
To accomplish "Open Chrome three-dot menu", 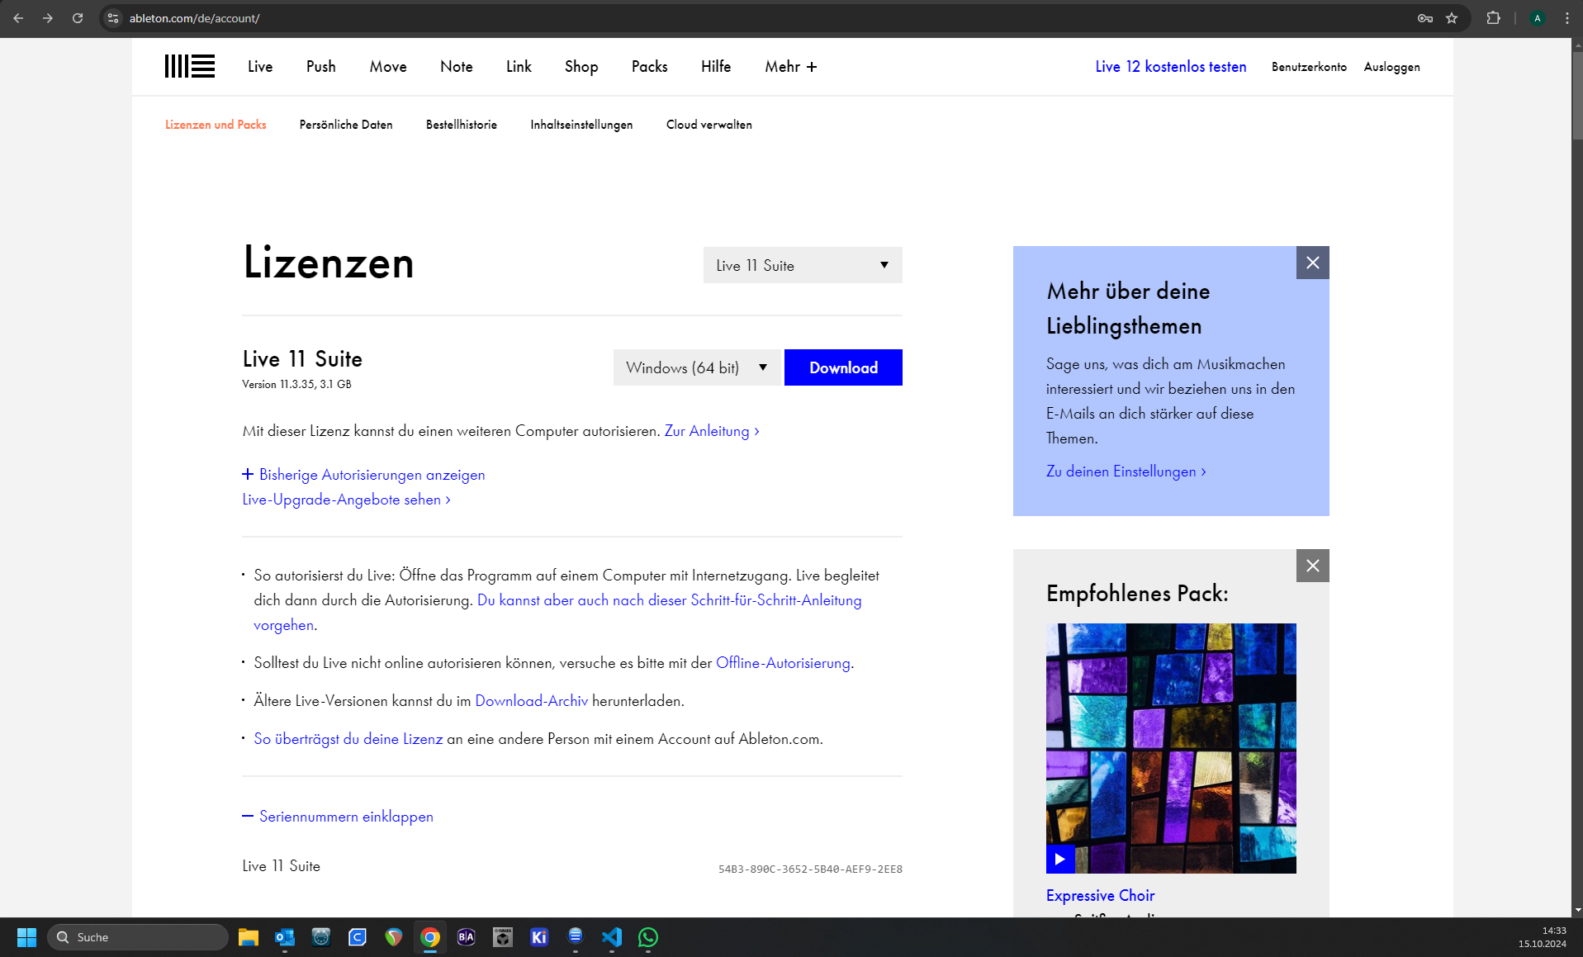I will pos(1567,18).
